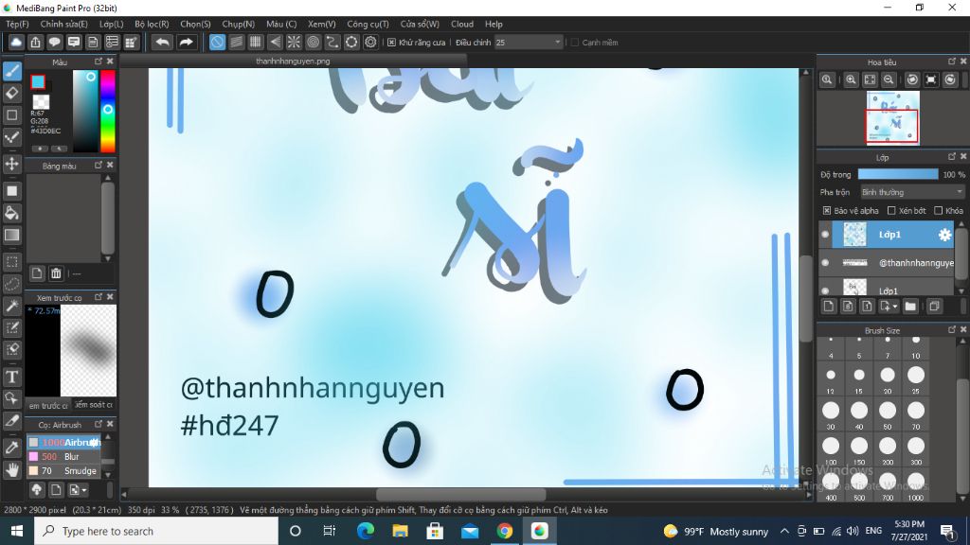Viewport: 970px width, 545px height.
Task: Open the Pha trộn blend mode dropdown
Action: [912, 192]
